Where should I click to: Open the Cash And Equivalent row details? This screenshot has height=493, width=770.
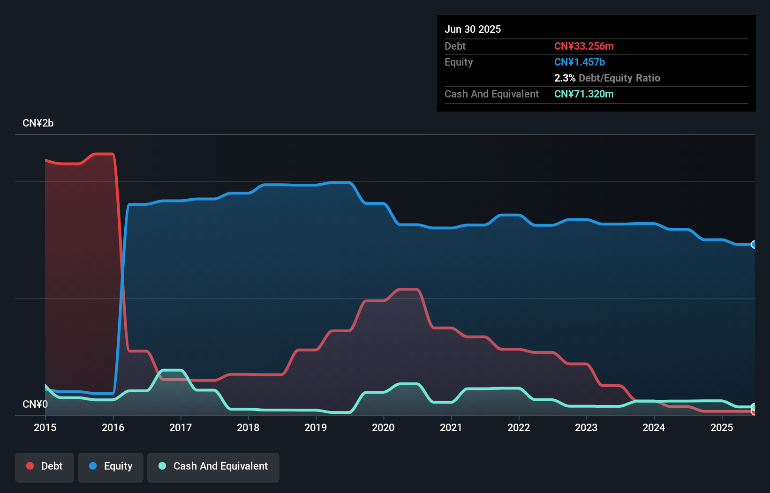pyautogui.click(x=491, y=94)
